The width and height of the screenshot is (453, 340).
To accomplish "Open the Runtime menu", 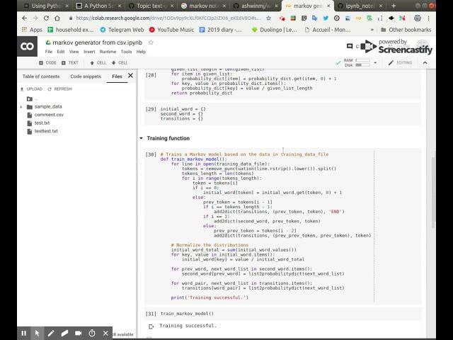I will 108,52.
